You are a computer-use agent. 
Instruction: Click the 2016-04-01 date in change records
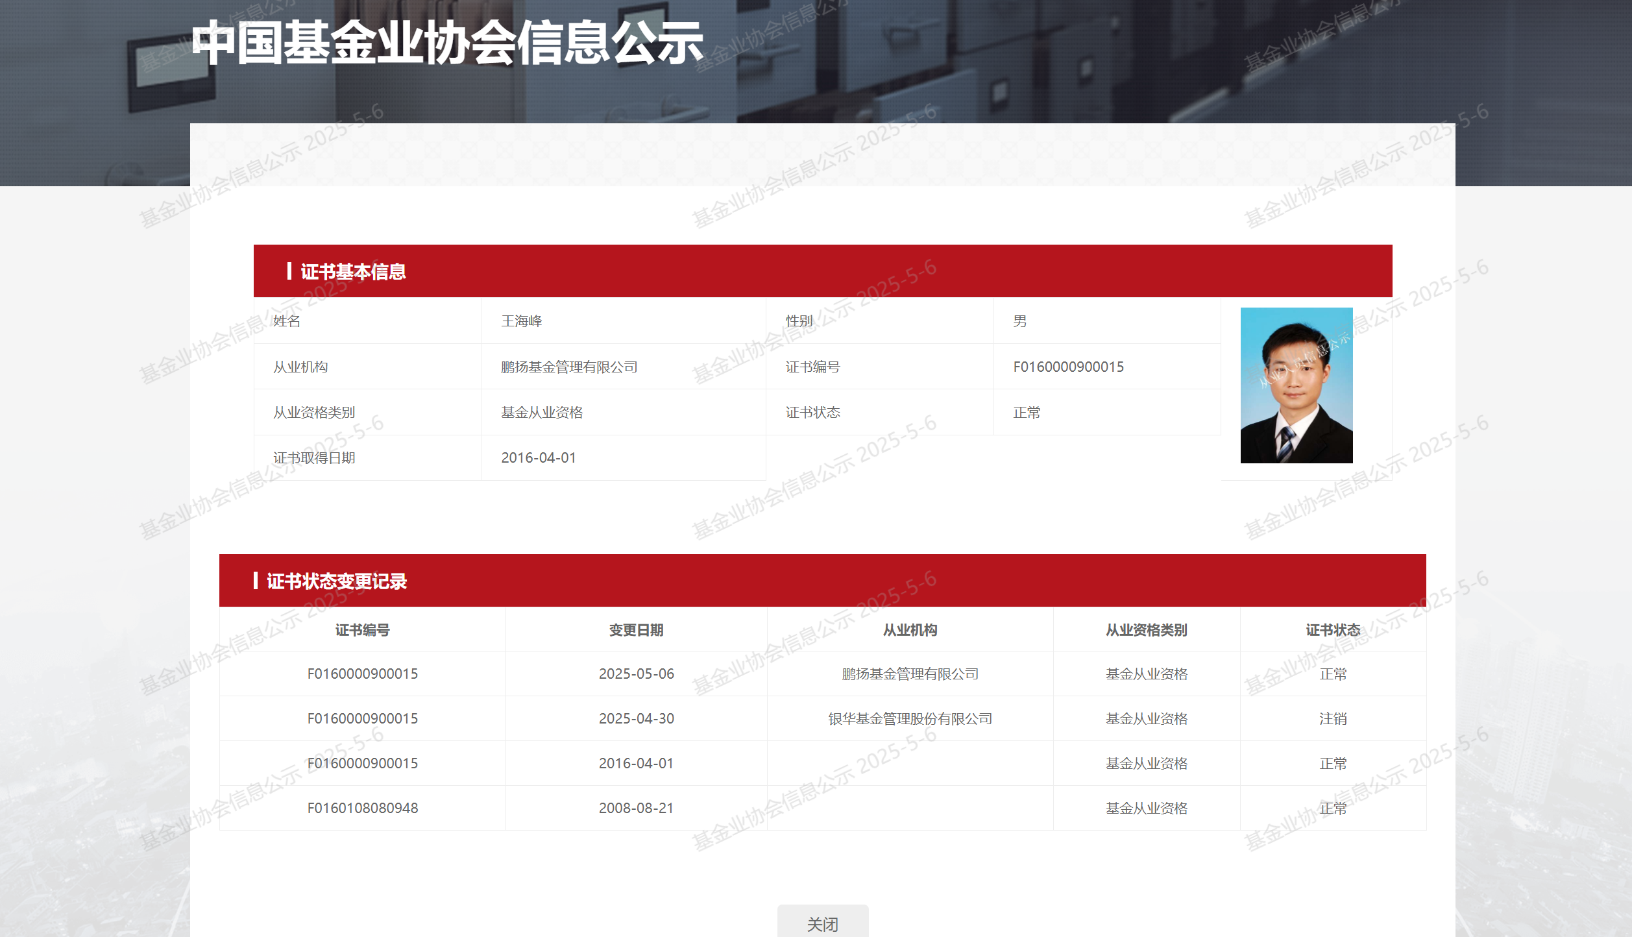click(636, 763)
